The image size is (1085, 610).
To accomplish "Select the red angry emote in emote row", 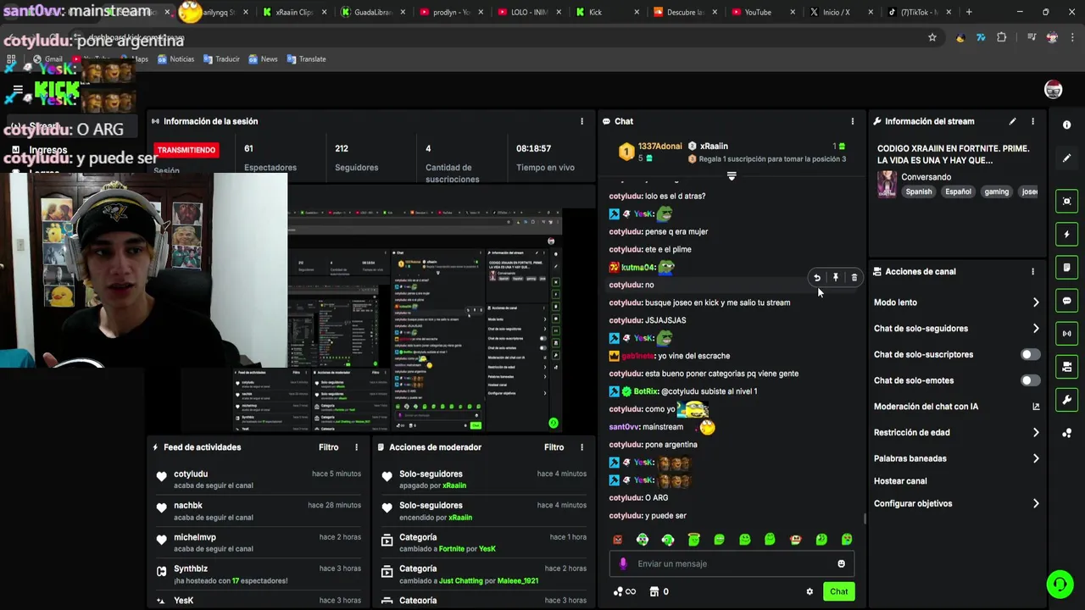I will pos(617,540).
